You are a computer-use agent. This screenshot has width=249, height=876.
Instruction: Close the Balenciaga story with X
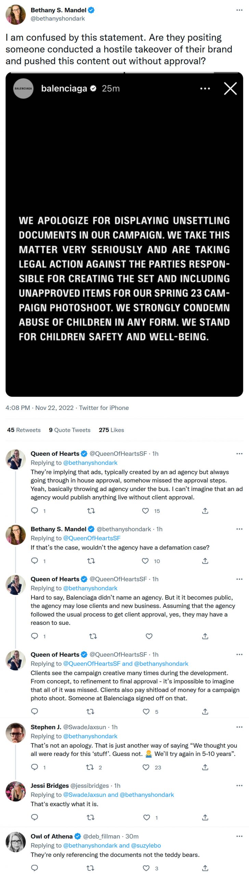click(230, 89)
